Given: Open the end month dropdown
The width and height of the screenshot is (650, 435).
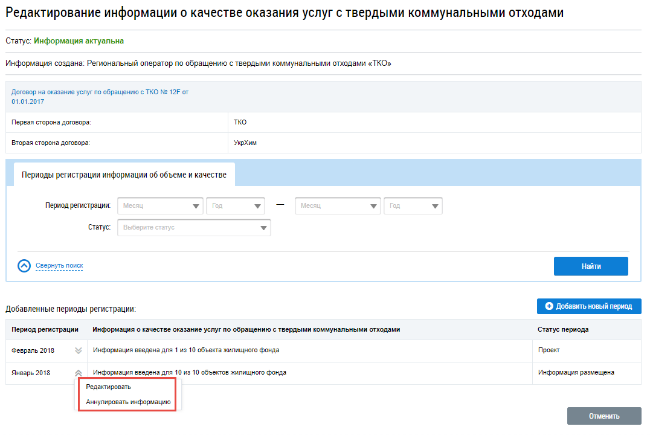Looking at the screenshot, I should (338, 206).
